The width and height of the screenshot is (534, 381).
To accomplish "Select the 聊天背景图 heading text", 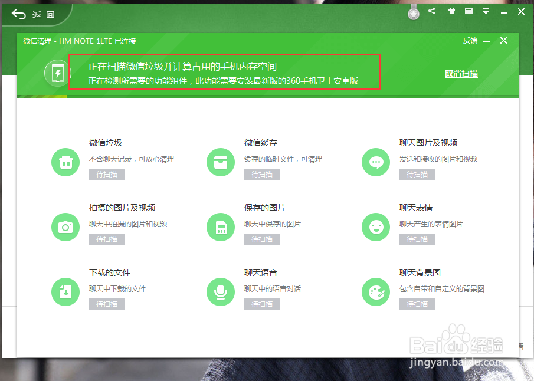I will 420,272.
